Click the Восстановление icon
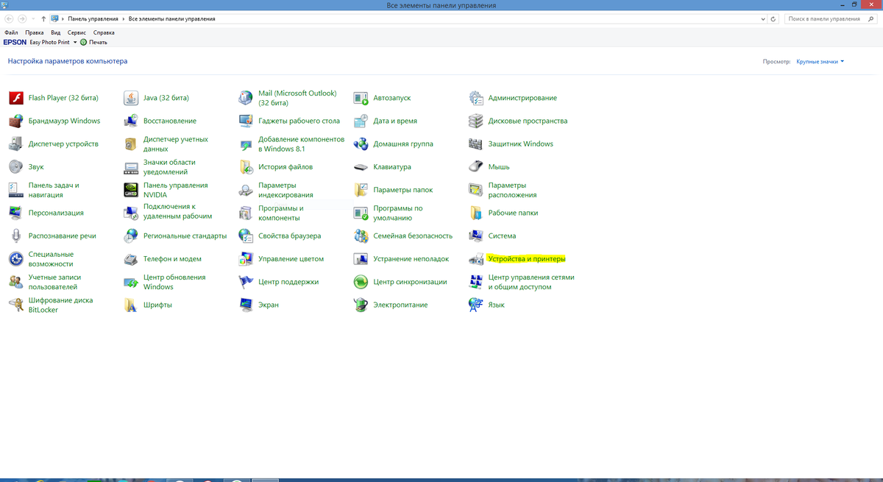 tap(131, 121)
